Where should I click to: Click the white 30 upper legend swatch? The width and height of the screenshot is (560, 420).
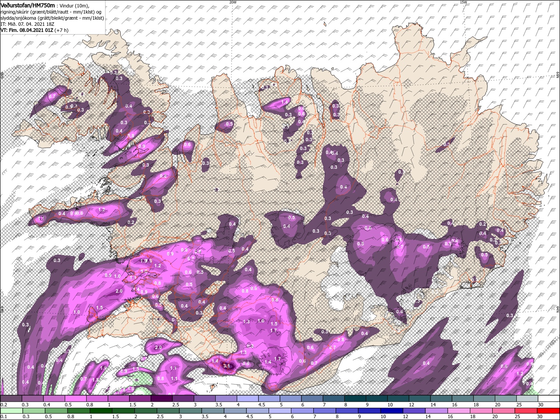pyautogui.click(x=549, y=399)
